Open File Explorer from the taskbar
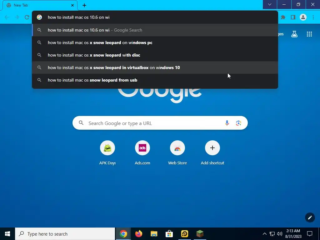This screenshot has width=320, height=240. tap(154, 234)
